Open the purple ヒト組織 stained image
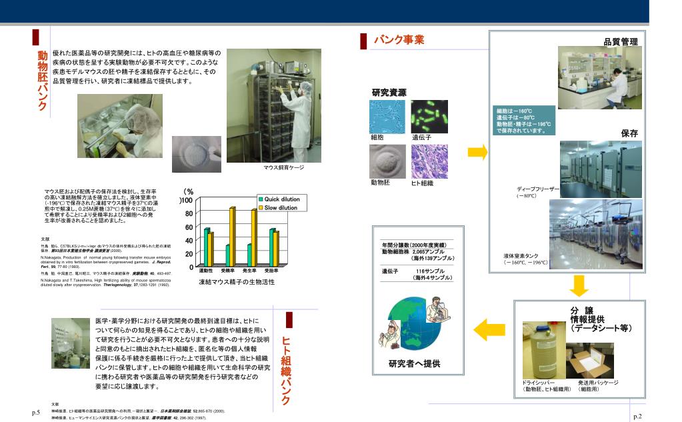This screenshot has height=422, width=682. pyautogui.click(x=429, y=161)
